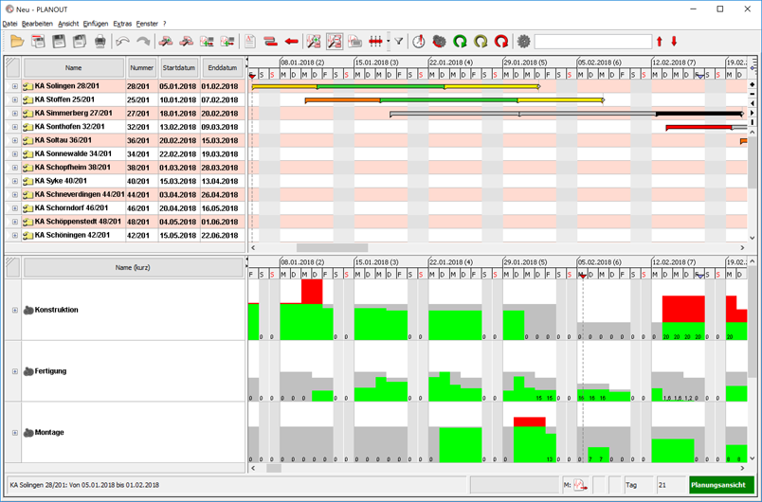Click week header 22.01.2018 (4) in Gantt

click(x=450, y=63)
